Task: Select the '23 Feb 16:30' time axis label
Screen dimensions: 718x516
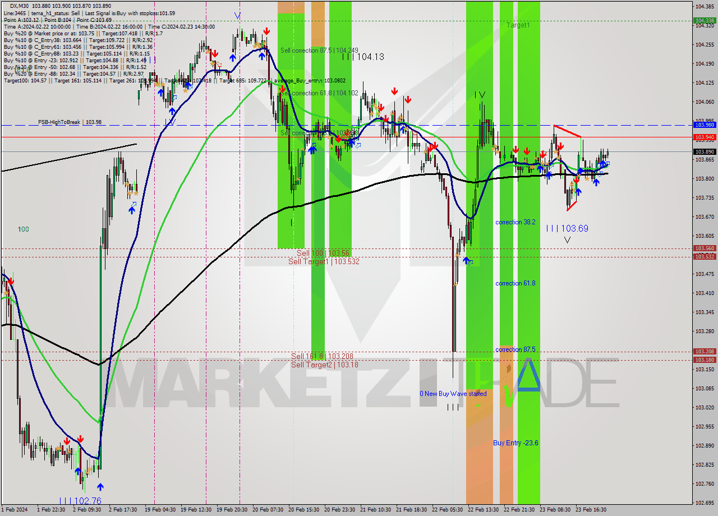Action: pos(591,510)
